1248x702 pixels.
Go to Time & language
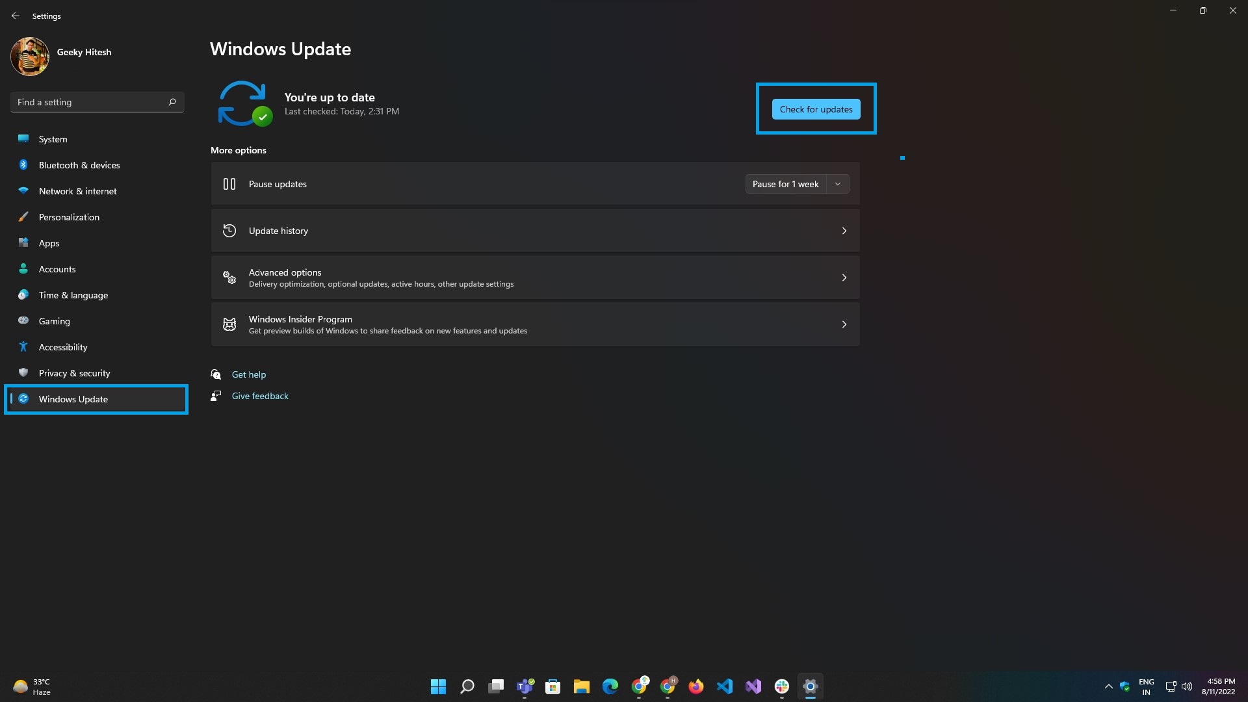(97, 295)
